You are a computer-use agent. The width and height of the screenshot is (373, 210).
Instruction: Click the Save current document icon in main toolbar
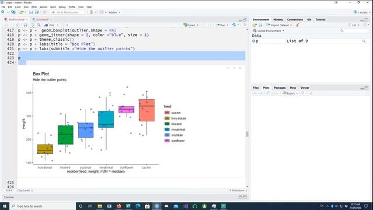point(31,12)
